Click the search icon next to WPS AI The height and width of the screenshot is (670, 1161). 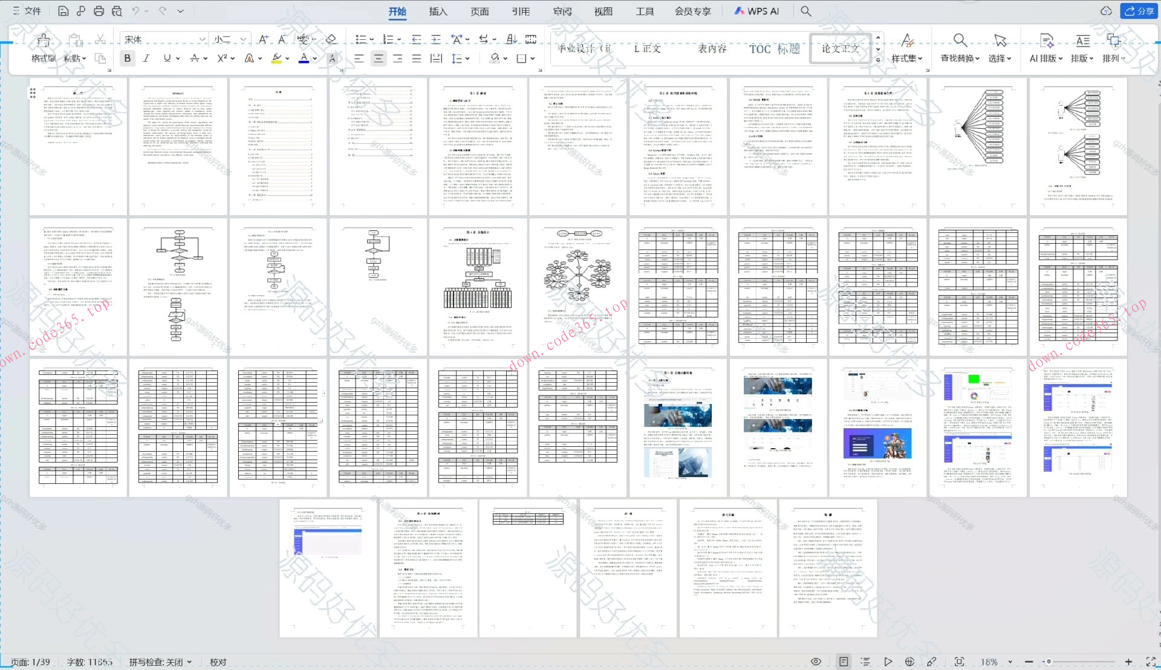(806, 11)
